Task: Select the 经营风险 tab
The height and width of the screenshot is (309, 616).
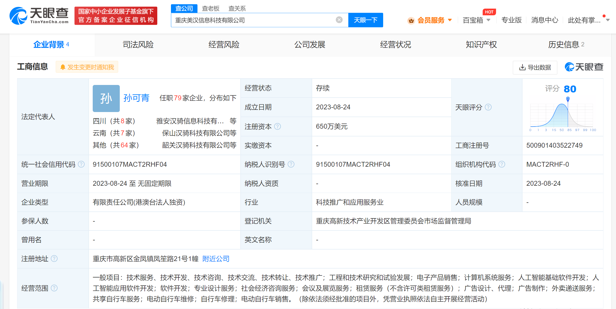Action: (x=224, y=44)
